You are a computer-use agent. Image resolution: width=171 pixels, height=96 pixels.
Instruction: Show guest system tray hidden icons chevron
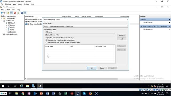coord(149,86)
